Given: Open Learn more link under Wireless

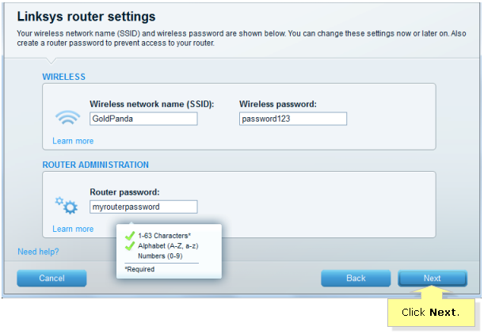Looking at the screenshot, I should pyautogui.click(x=73, y=141).
